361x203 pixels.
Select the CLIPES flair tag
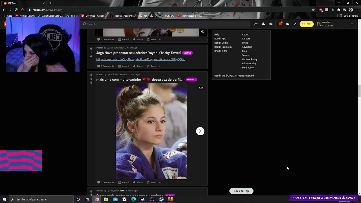click(187, 53)
